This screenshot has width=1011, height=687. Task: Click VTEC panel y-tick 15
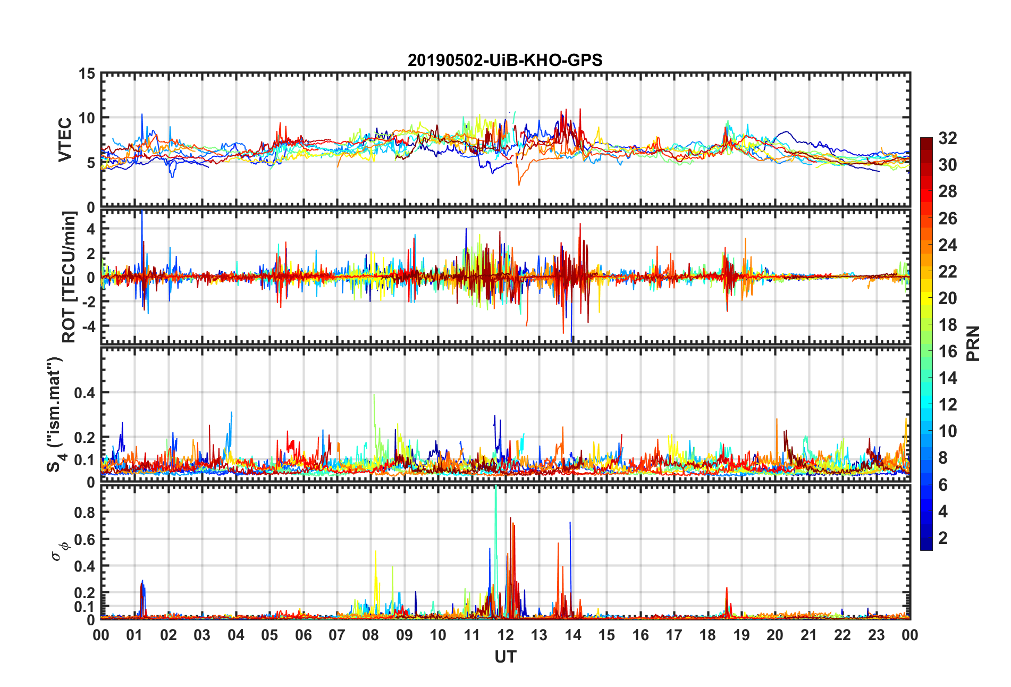coord(87,74)
